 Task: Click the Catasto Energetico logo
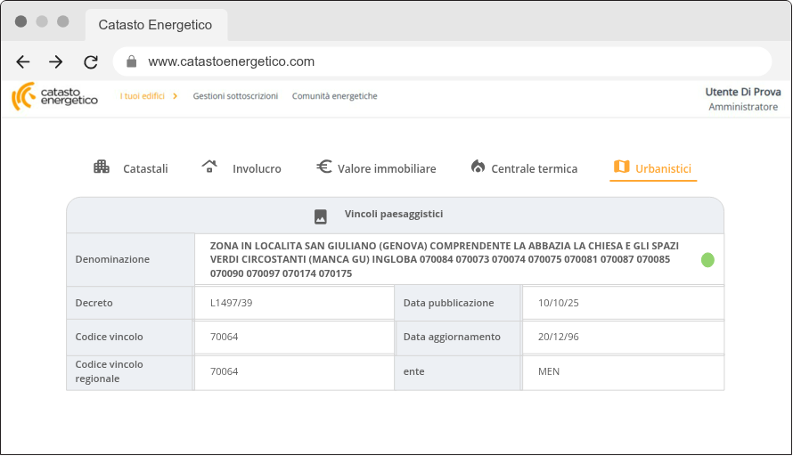pos(54,96)
